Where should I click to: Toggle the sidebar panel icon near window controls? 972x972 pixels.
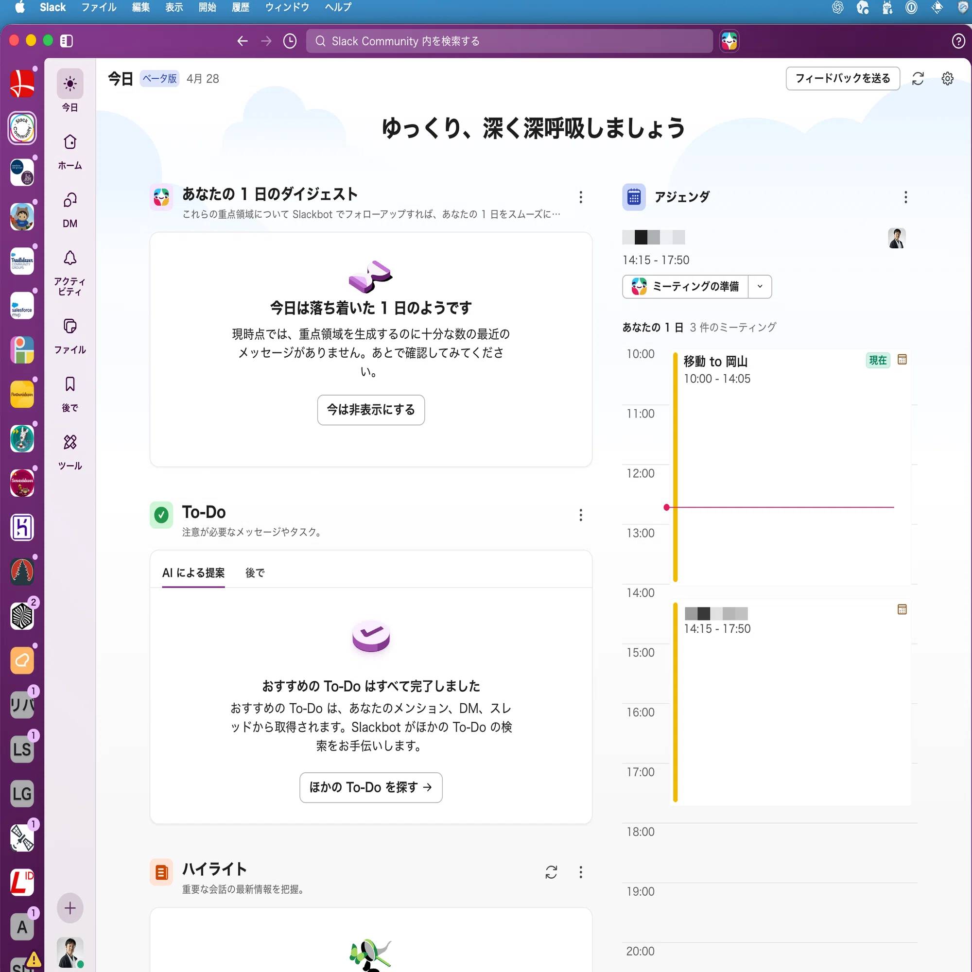pyautogui.click(x=67, y=41)
